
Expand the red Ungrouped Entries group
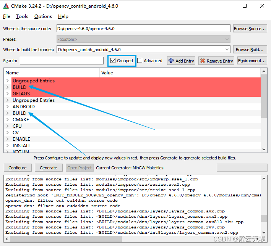click(7, 80)
